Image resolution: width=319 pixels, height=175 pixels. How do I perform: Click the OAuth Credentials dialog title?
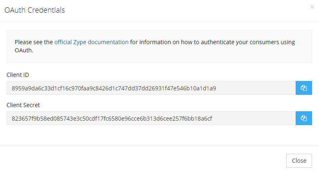tap(35, 10)
